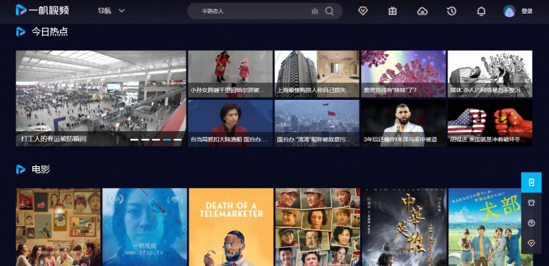The height and width of the screenshot is (266, 549).
Task: Click the 打工人的春运破防瞬间 caption text
Action: [54, 138]
